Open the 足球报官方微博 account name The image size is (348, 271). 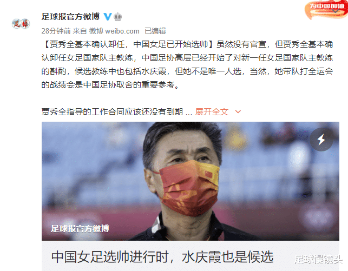(x=70, y=17)
